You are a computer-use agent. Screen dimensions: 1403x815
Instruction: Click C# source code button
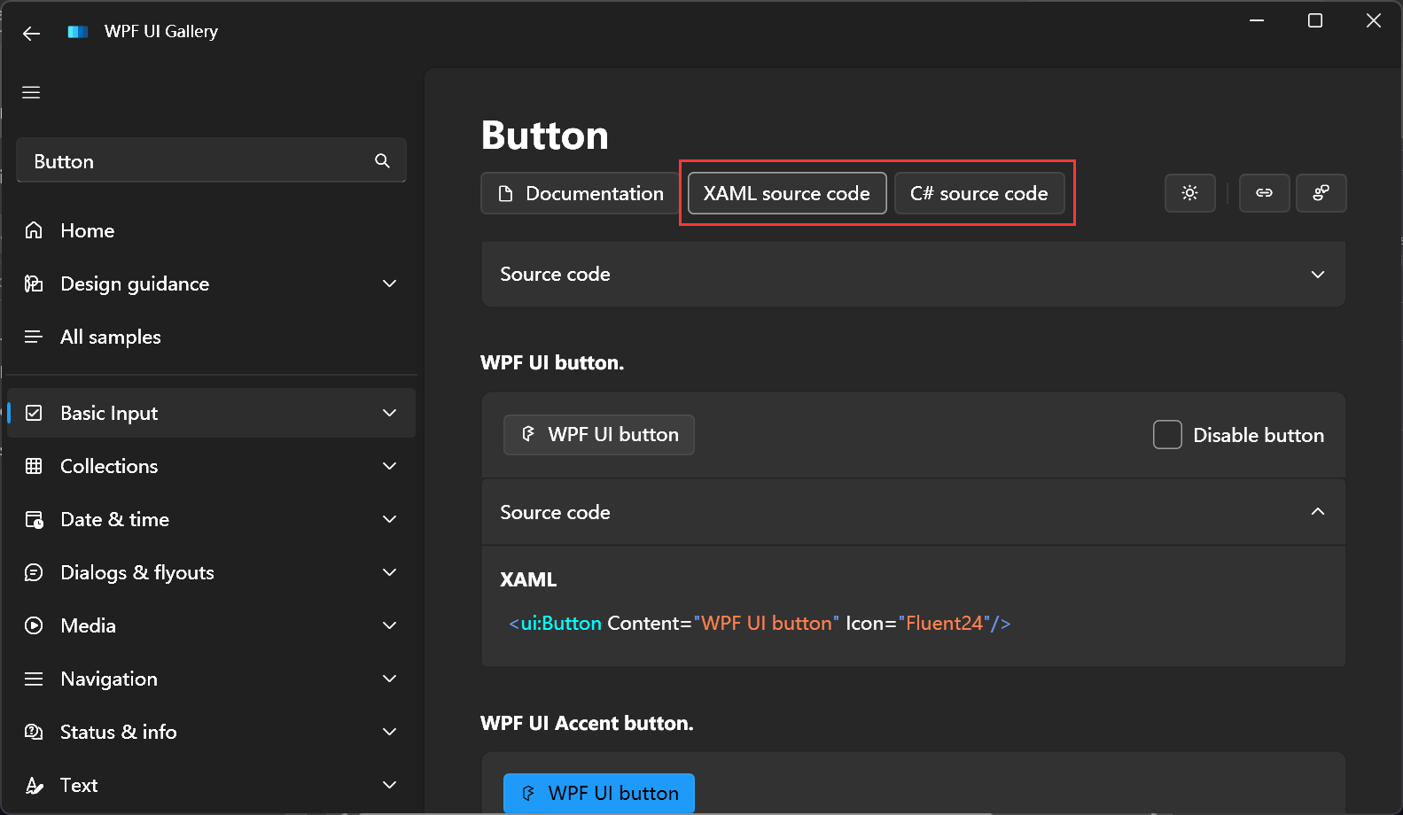pyautogui.click(x=978, y=193)
